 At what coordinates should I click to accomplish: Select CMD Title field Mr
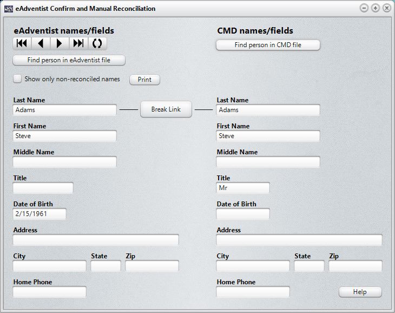point(243,188)
